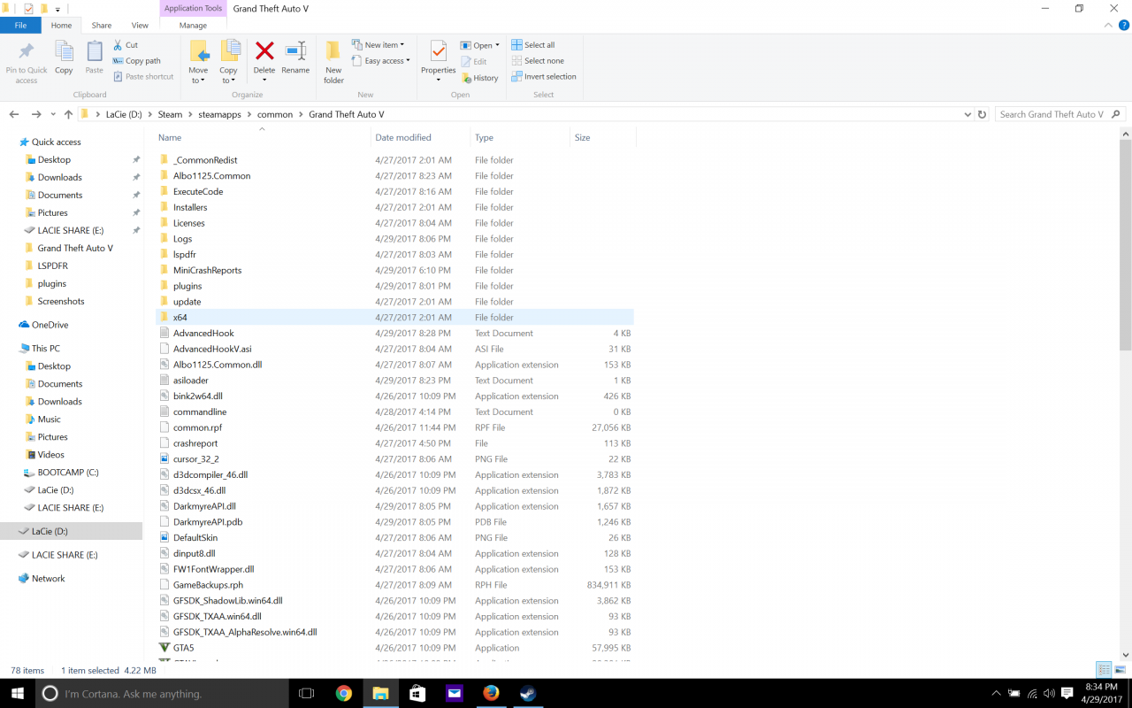This screenshot has width=1132, height=708.
Task: Click the Search Grand Theft Auto V box
Action: 1052,114
